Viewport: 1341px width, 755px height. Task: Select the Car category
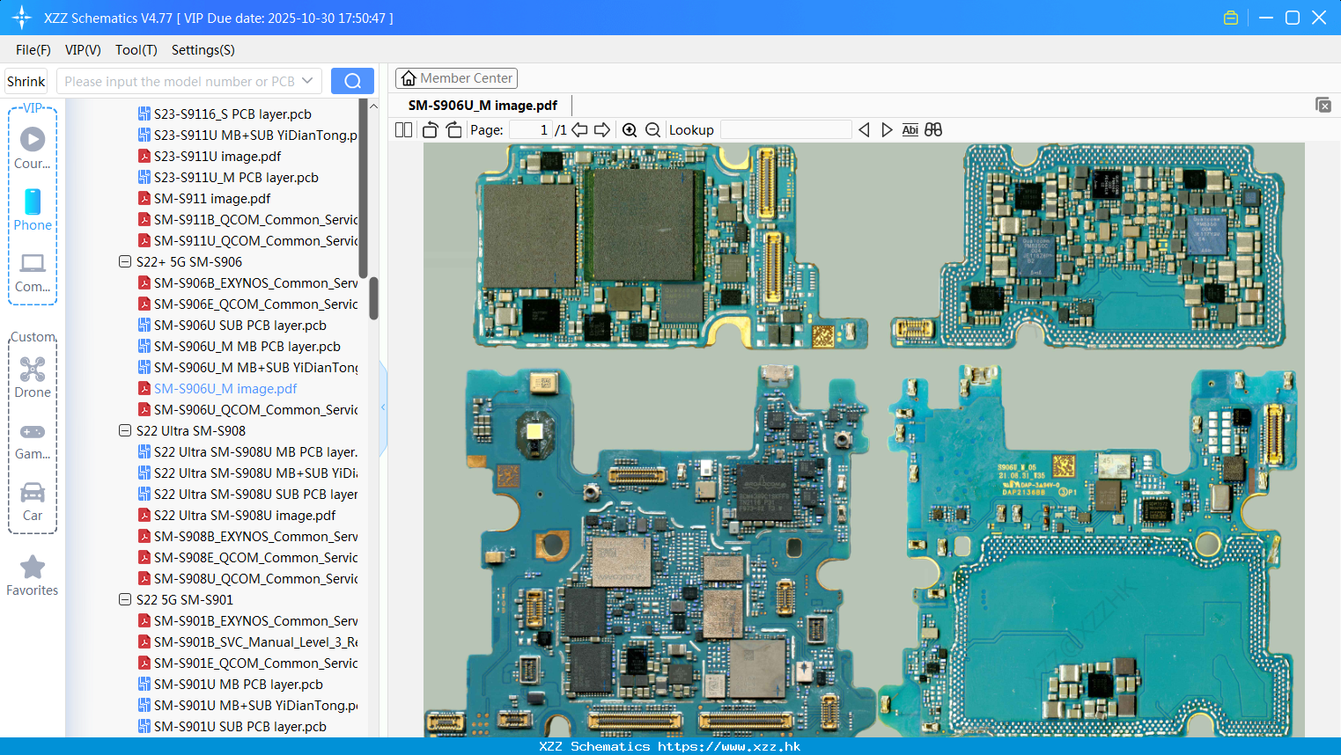click(33, 502)
